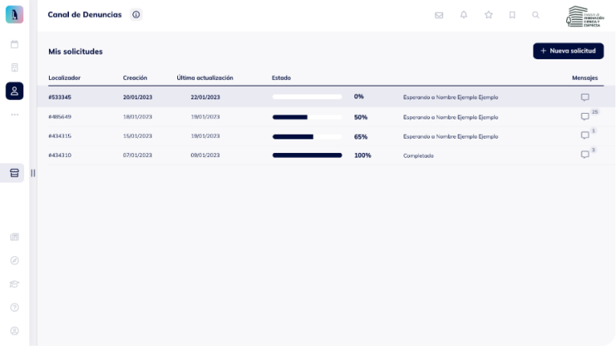Click the 100% progress bar
Image resolution: width=616 pixels, height=346 pixels.
307,155
